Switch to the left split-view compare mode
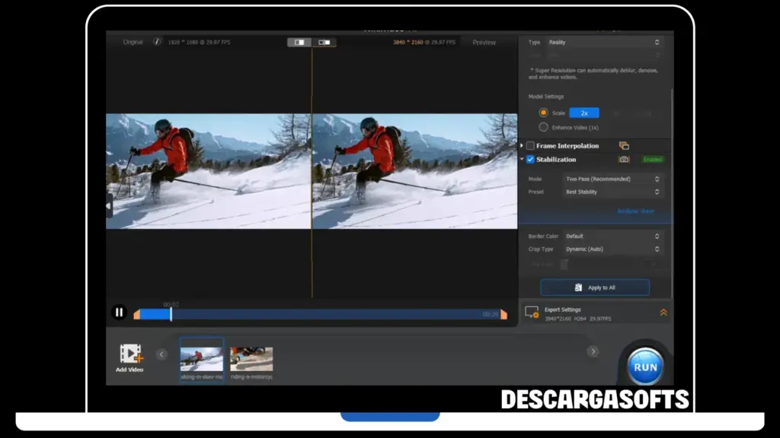Viewport: 780px width, 438px height. [x=299, y=43]
